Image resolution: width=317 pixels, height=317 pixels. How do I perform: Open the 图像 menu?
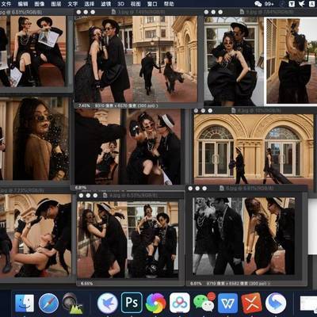[x=40, y=4]
